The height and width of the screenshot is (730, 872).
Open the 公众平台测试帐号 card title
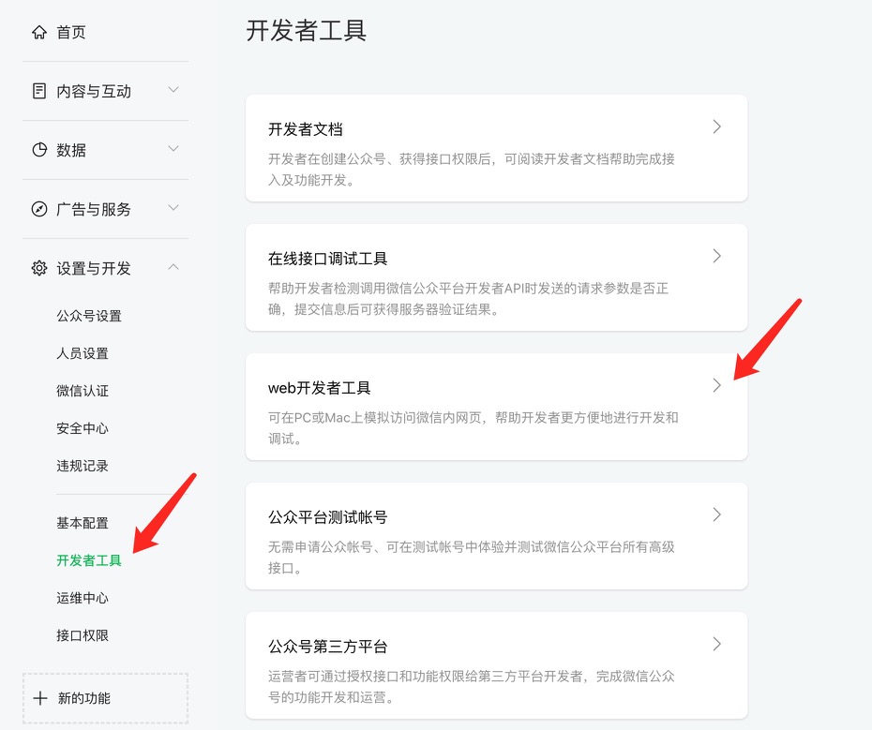pyautogui.click(x=327, y=517)
